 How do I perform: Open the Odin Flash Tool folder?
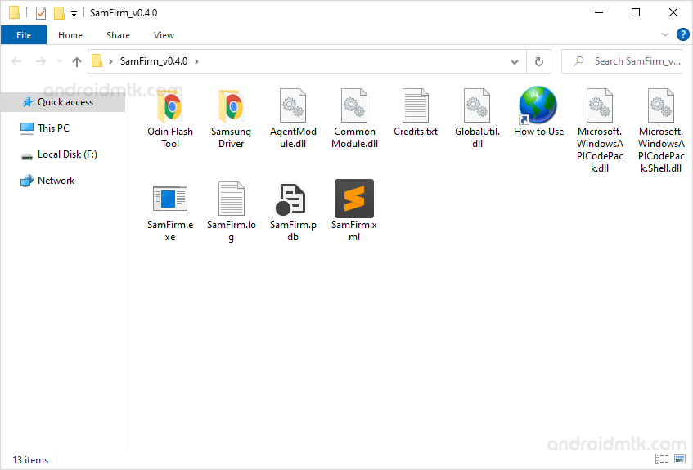pyautogui.click(x=170, y=106)
